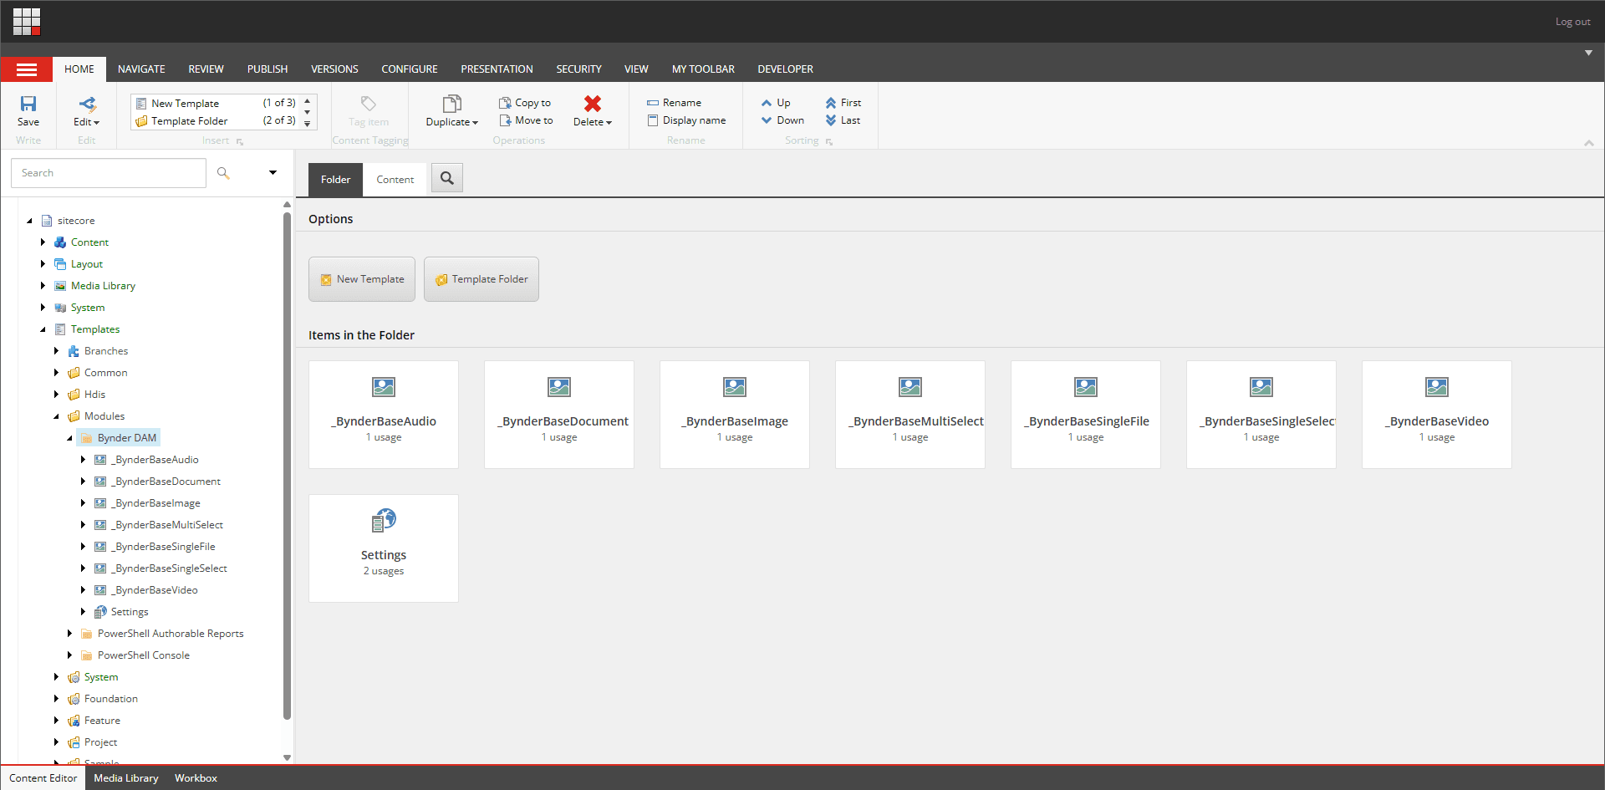The height and width of the screenshot is (790, 1605).
Task: Expand the Foundation tree node
Action: tap(56, 699)
